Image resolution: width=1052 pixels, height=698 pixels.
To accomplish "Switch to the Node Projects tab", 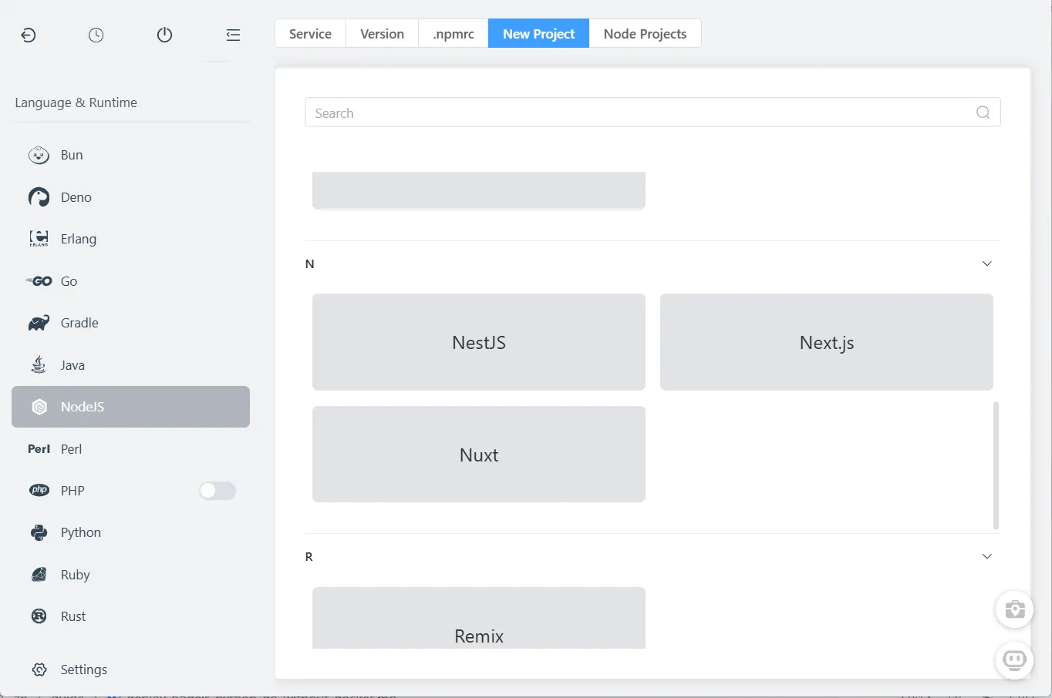I will (645, 34).
